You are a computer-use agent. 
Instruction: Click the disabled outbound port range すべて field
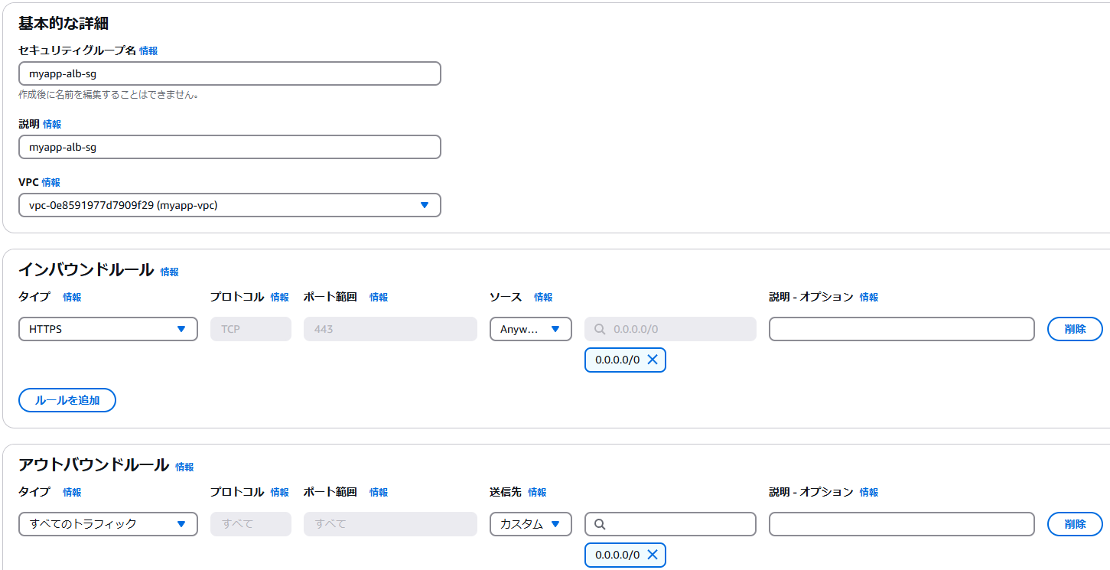(x=390, y=524)
